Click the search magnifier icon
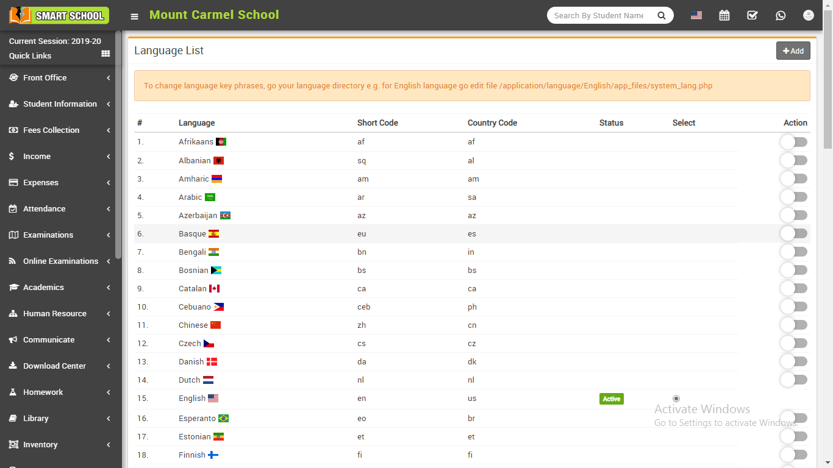Viewport: 833px width, 468px height. click(x=662, y=16)
